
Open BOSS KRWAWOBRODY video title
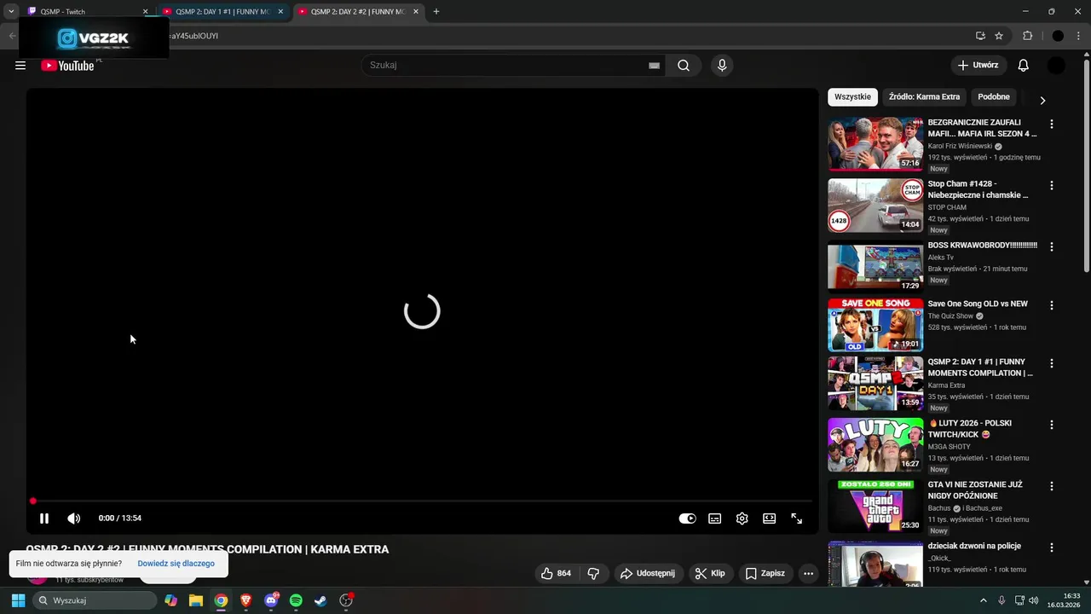pyautogui.click(x=982, y=246)
